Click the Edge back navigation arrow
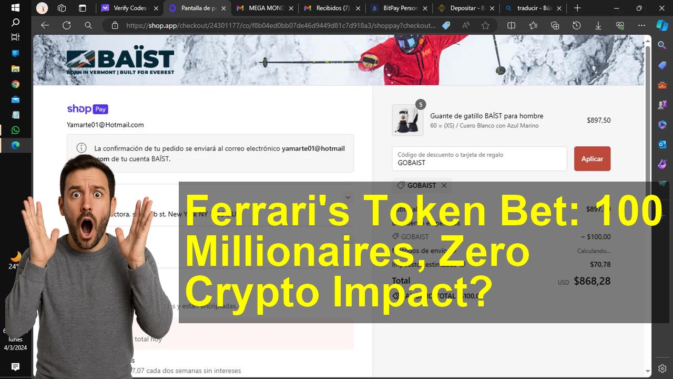The height and width of the screenshot is (379, 673). click(x=45, y=25)
